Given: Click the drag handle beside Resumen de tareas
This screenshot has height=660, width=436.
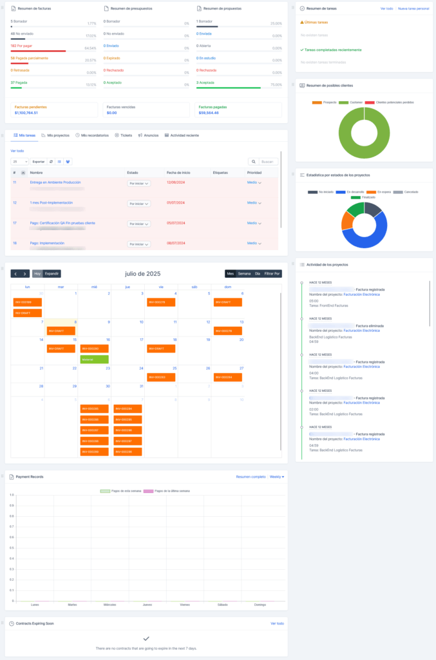Looking at the screenshot, I should click(x=293, y=8).
